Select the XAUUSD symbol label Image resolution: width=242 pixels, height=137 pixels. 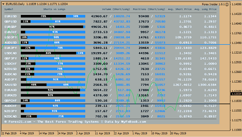(x=10, y=85)
